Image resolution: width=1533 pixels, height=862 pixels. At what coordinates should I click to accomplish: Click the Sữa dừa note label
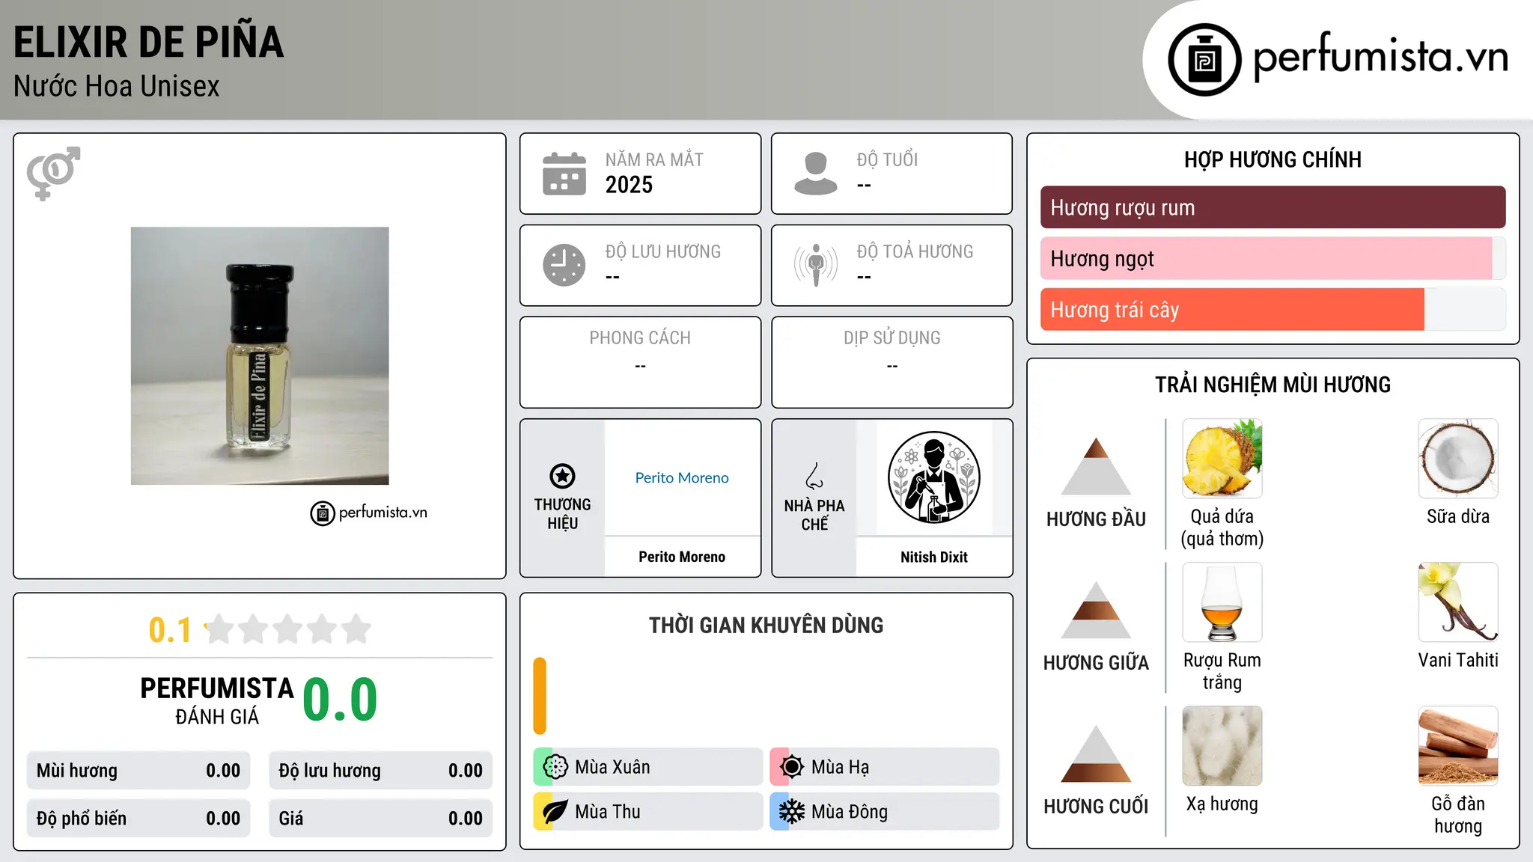click(1458, 516)
